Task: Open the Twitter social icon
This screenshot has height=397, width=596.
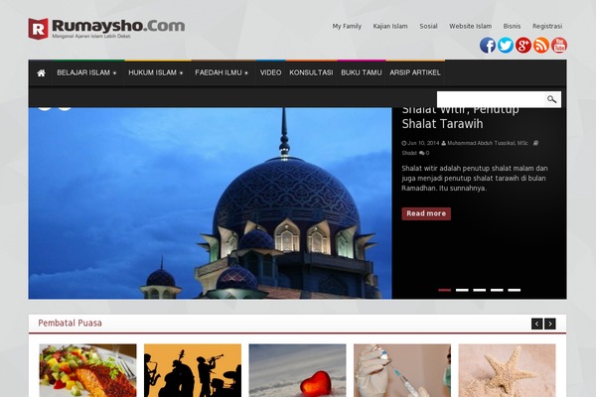Action: [x=506, y=46]
